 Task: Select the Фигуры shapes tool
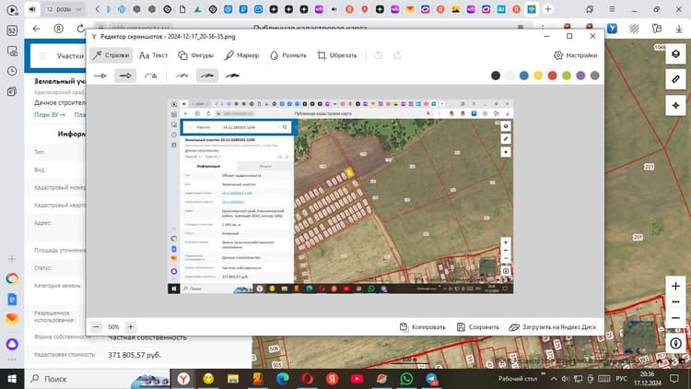[195, 55]
